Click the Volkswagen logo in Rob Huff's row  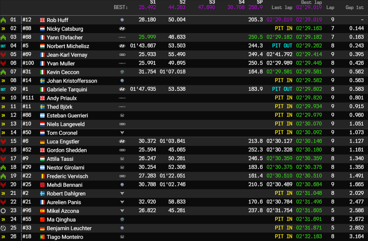pyautogui.click(x=122, y=20)
